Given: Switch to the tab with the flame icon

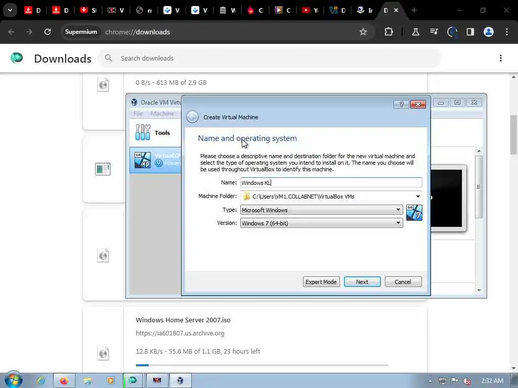Looking at the screenshot, I should (254, 10).
